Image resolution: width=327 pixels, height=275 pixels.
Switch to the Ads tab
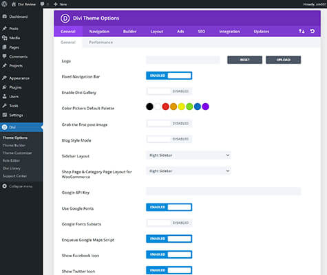point(180,31)
